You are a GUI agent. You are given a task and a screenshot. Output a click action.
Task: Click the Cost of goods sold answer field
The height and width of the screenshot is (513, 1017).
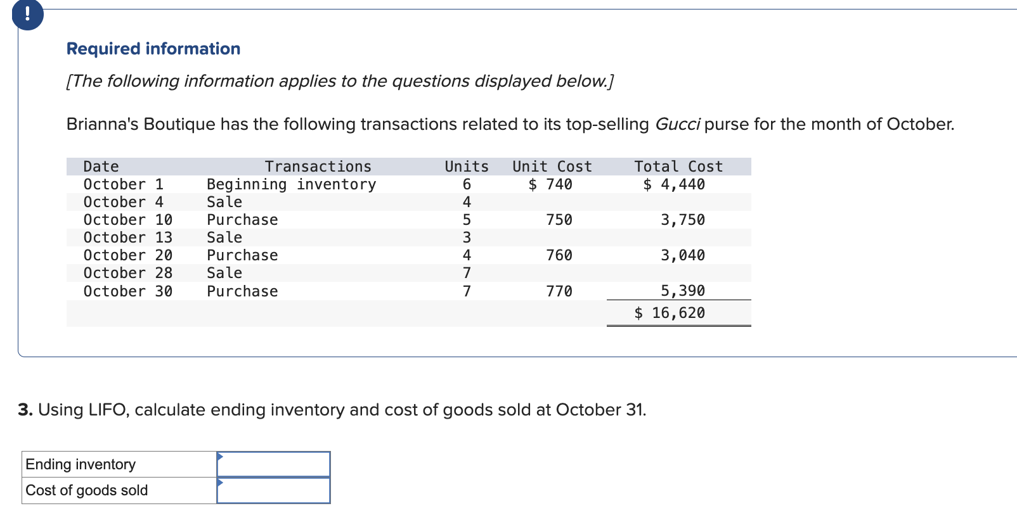[x=274, y=491]
